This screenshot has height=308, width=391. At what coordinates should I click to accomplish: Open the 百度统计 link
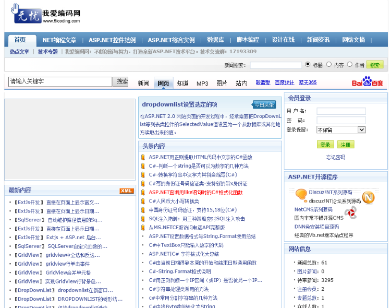coord(285,82)
